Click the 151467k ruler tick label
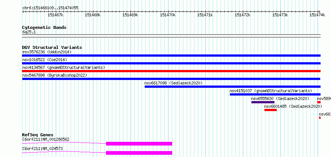Image resolution: width=331 pixels, height=157 pixels. point(55,15)
